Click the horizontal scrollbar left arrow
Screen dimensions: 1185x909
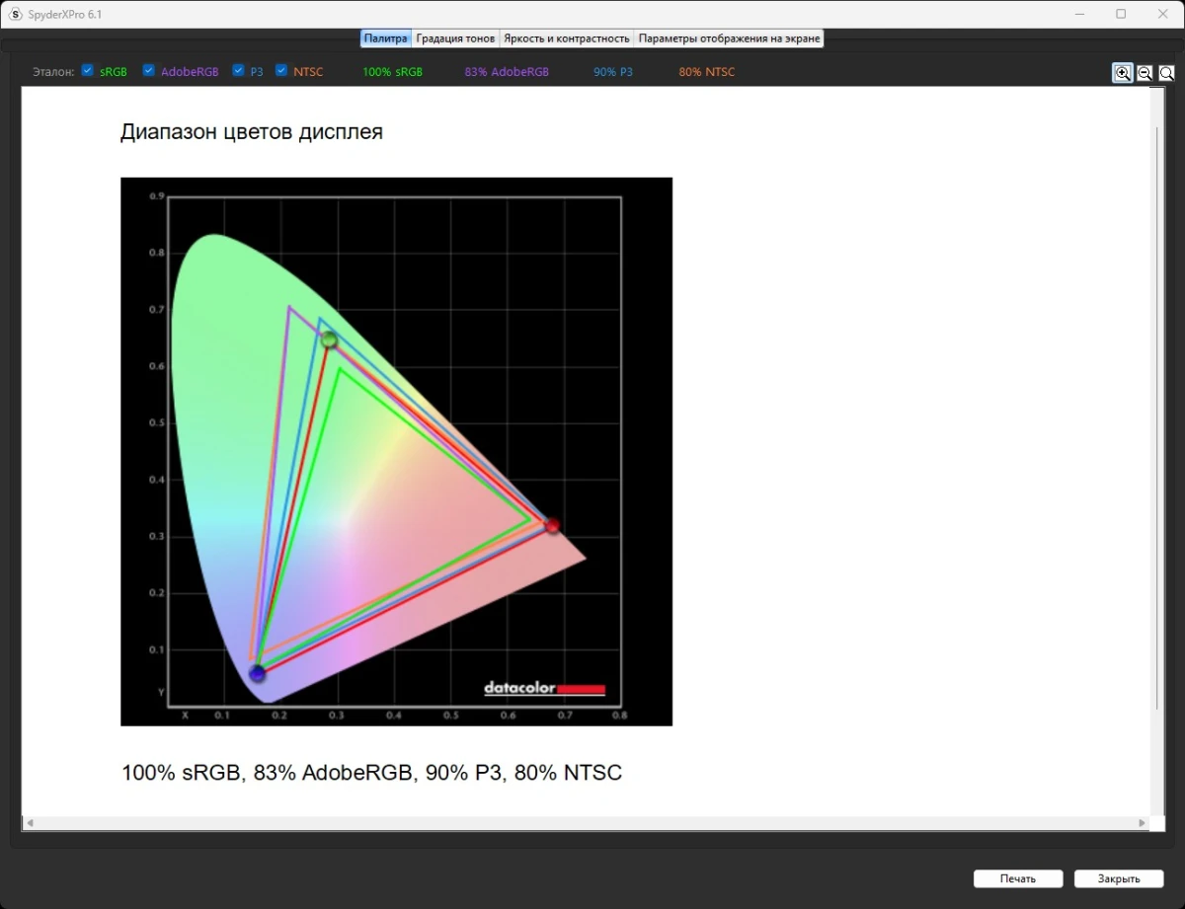(30, 822)
